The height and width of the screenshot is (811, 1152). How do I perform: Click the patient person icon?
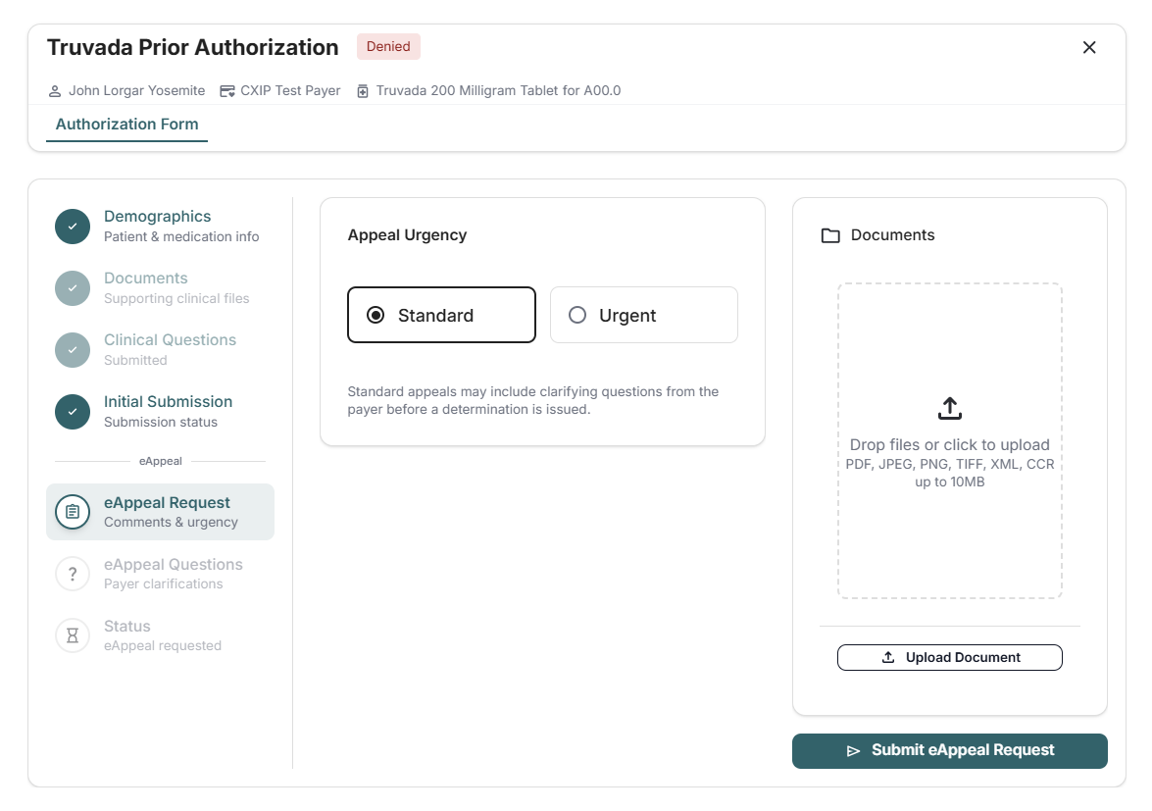click(x=54, y=91)
